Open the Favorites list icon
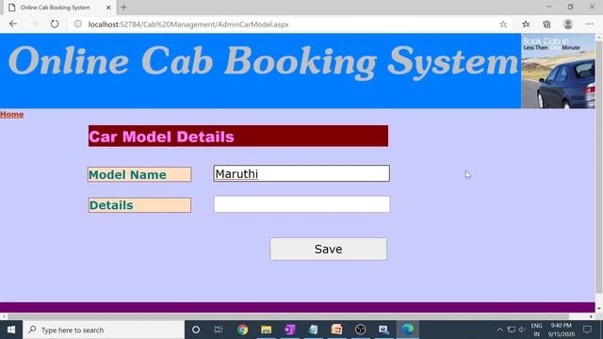 pyautogui.click(x=526, y=24)
